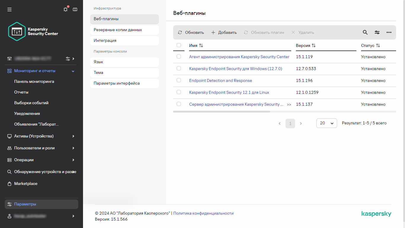This screenshot has width=405, height=228.
Task: Click page number 1 in pagination
Action: (290, 123)
